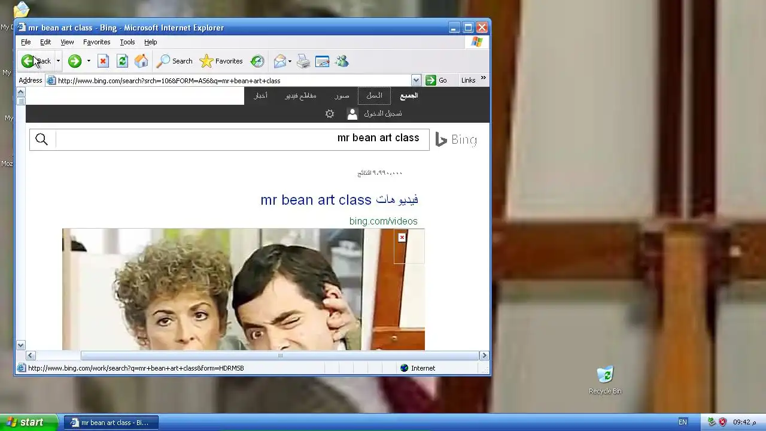Expand the Links toolbar chevron
766x431 pixels.
[x=484, y=78]
